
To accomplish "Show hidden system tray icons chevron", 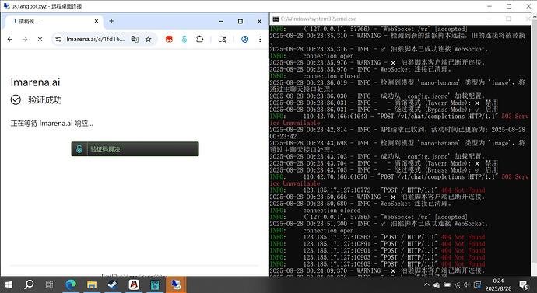I will 426,284.
